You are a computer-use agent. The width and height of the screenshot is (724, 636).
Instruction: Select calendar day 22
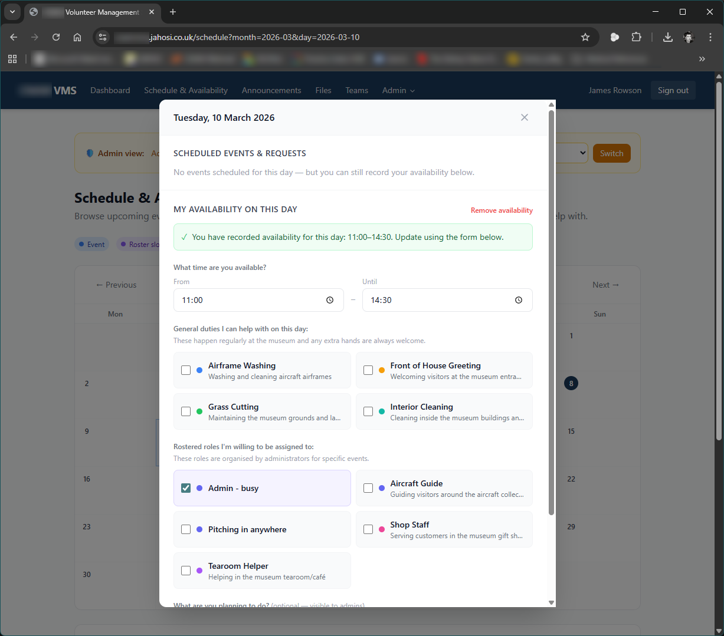coord(571,479)
